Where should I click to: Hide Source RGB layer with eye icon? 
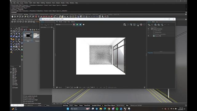coord(148,36)
